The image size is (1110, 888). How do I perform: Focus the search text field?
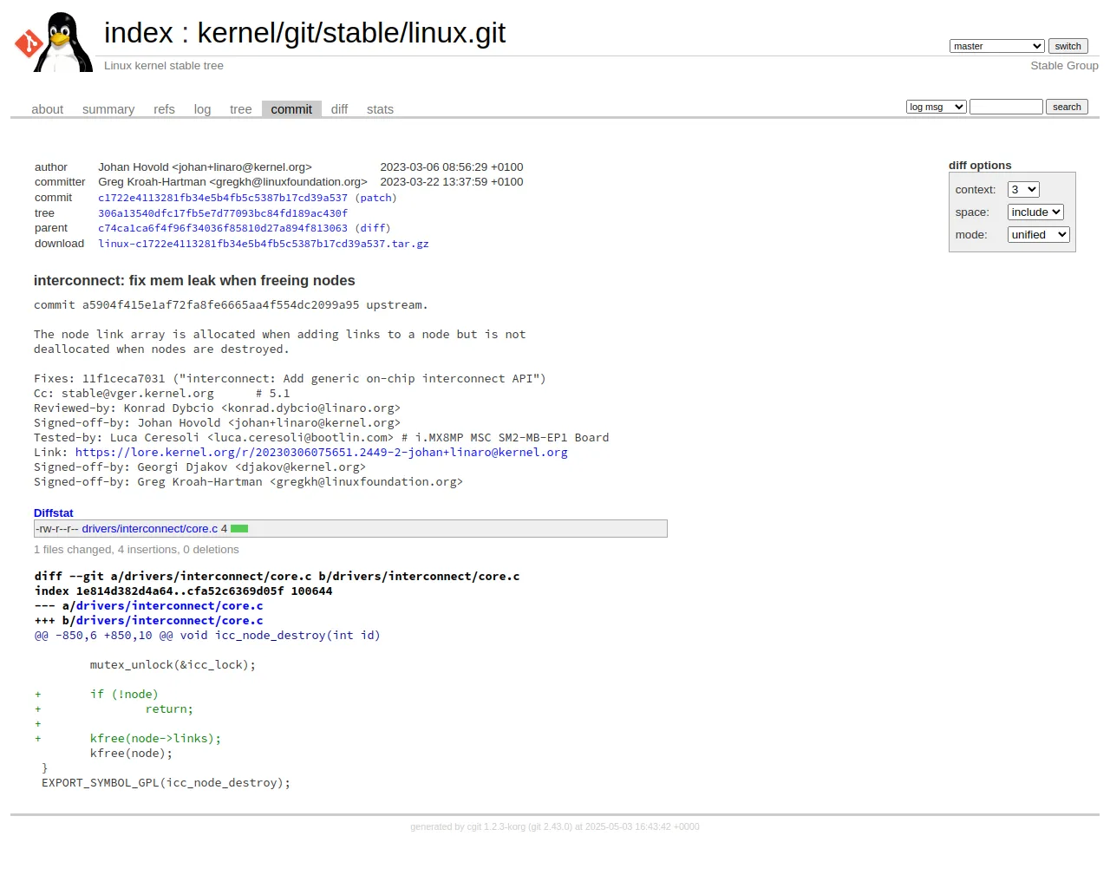click(x=1006, y=107)
